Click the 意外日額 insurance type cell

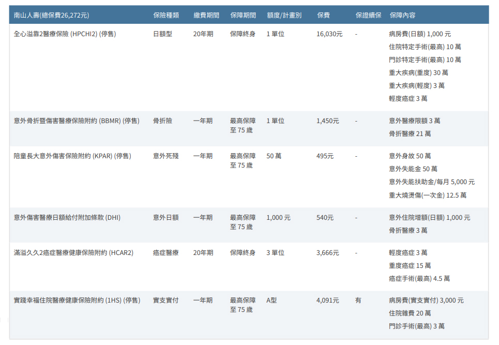[166, 217]
